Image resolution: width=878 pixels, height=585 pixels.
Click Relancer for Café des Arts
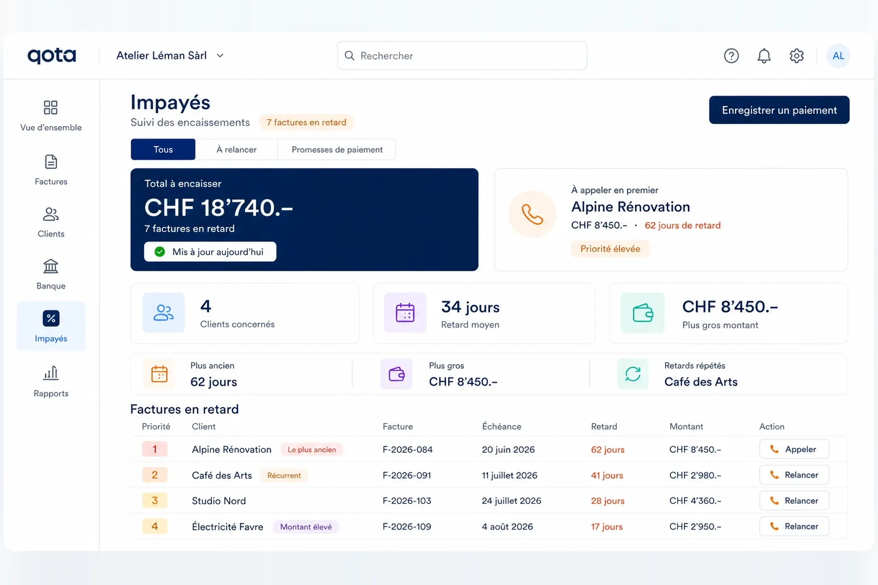tap(794, 475)
